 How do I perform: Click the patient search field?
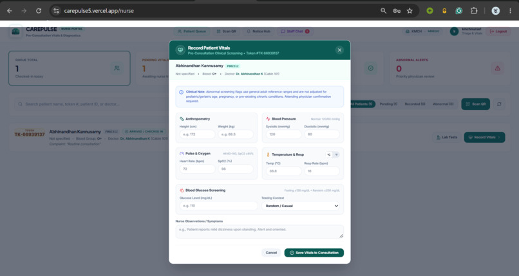(93, 104)
